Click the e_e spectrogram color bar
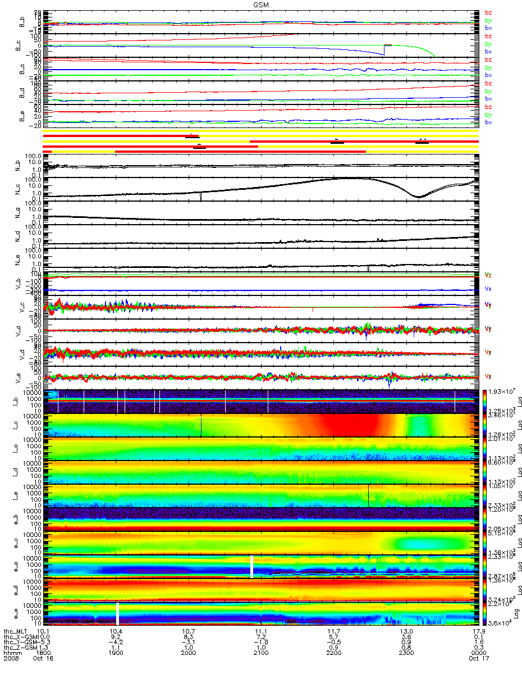 486,613
